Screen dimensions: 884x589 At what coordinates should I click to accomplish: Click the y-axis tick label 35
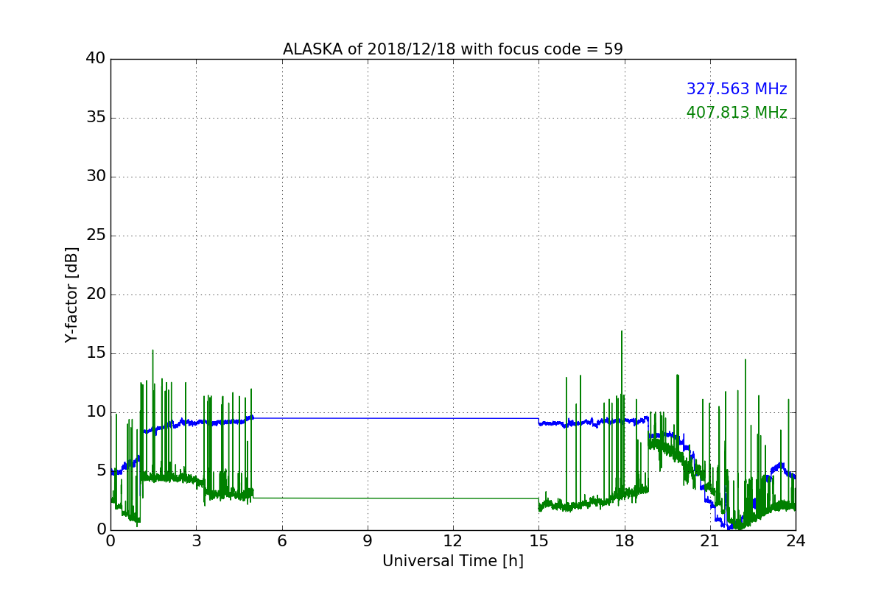point(96,118)
